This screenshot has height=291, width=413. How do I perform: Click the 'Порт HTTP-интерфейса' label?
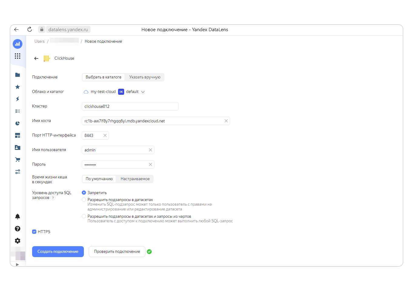(54, 135)
